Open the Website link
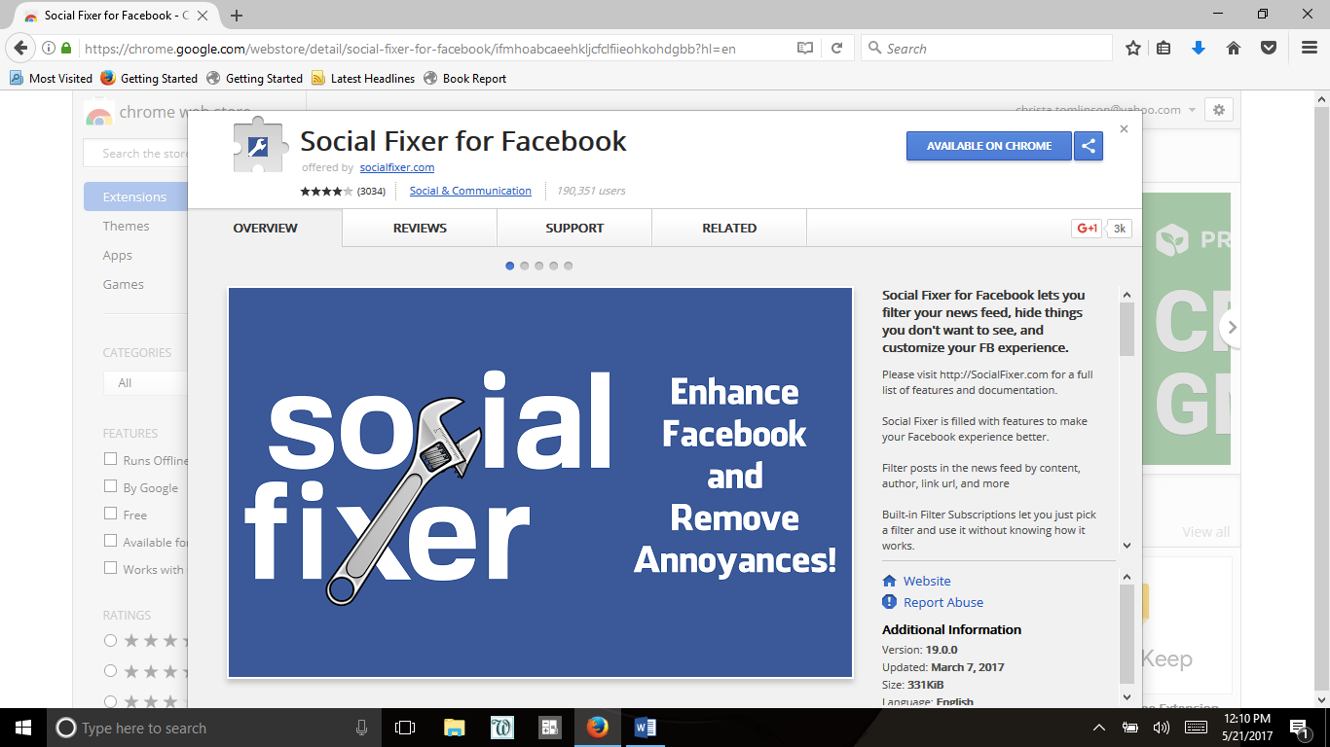Screen dimensions: 1330x747 point(927,581)
